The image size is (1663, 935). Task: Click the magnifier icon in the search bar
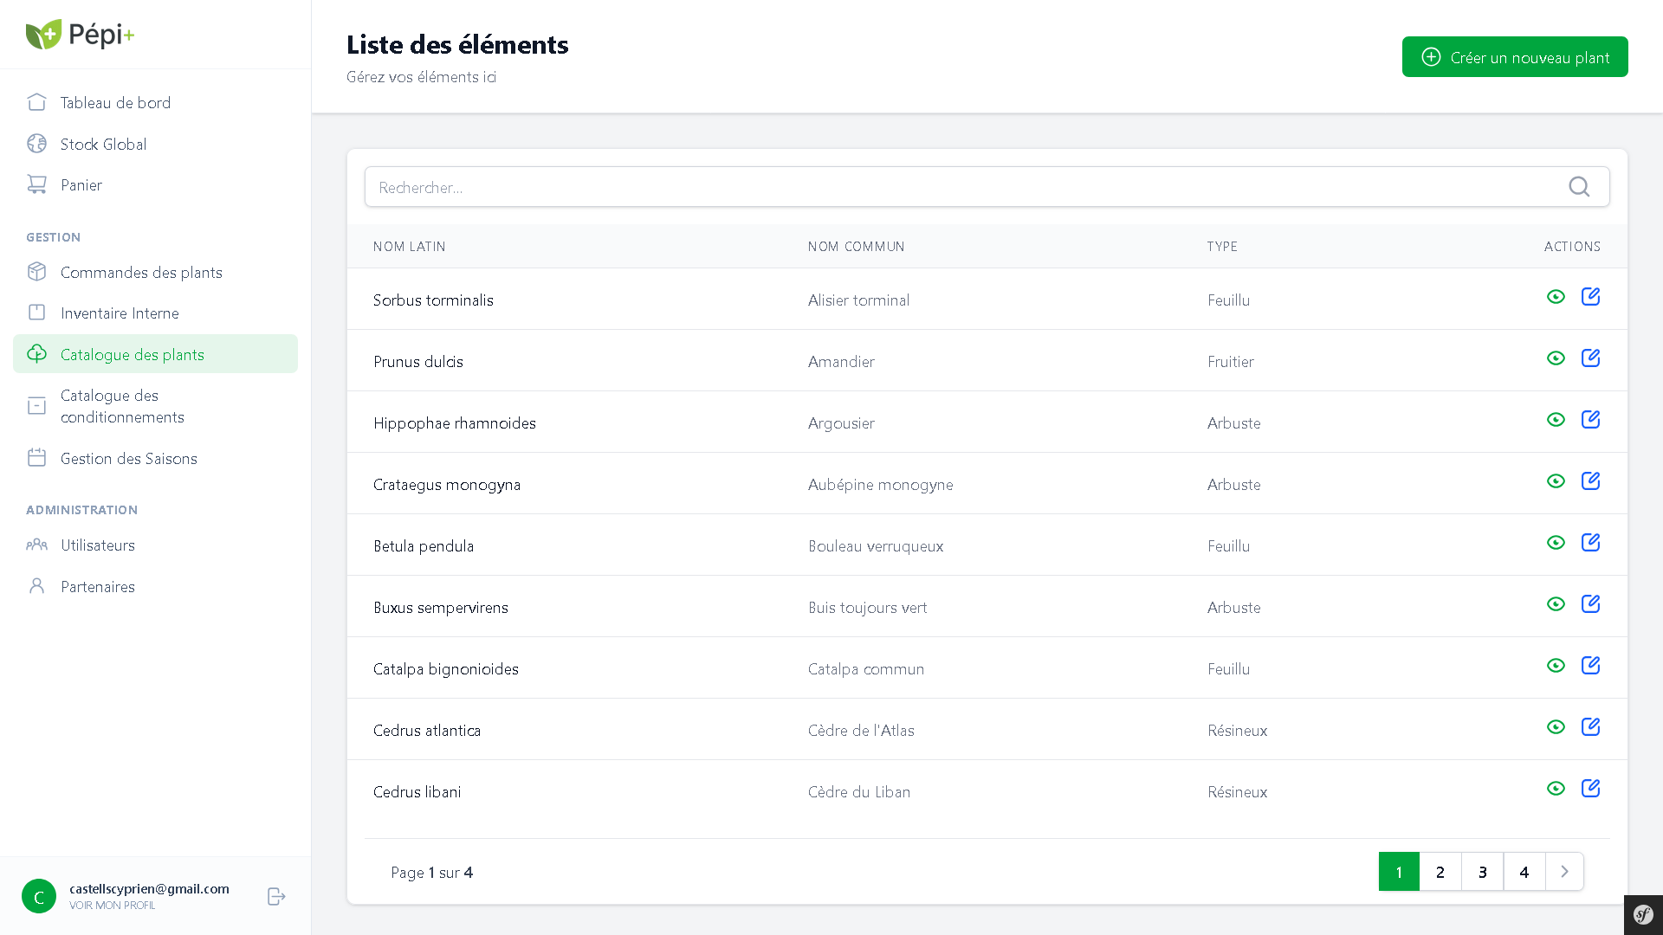(1578, 186)
